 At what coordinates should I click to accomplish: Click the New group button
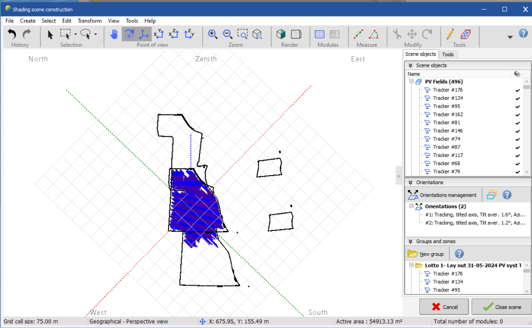[x=427, y=254]
